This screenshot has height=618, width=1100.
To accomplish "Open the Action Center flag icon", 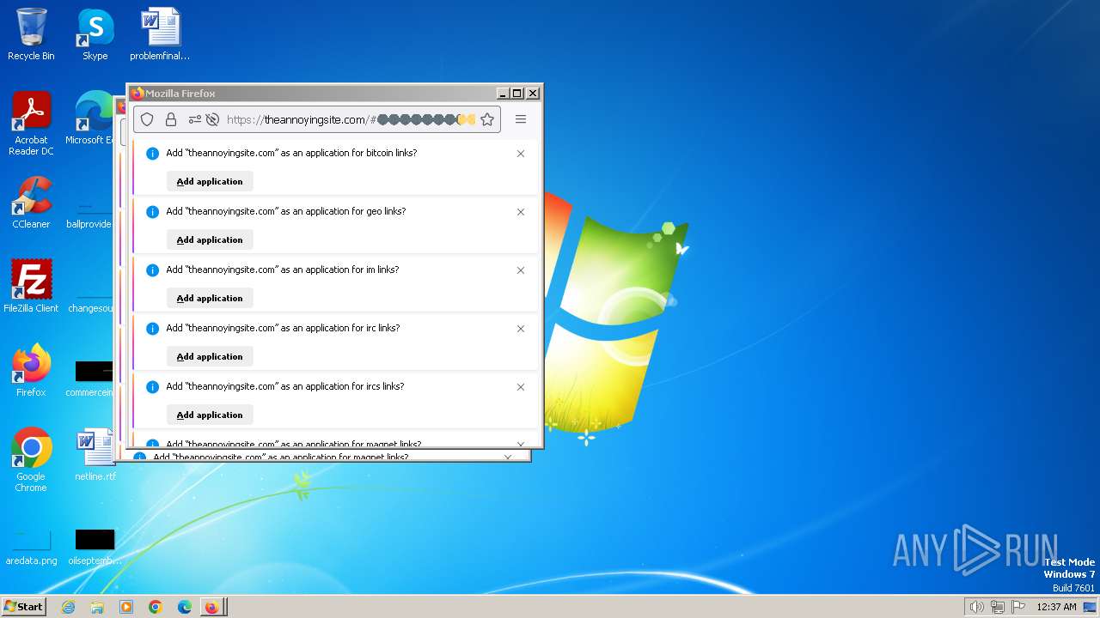I will 1018,607.
